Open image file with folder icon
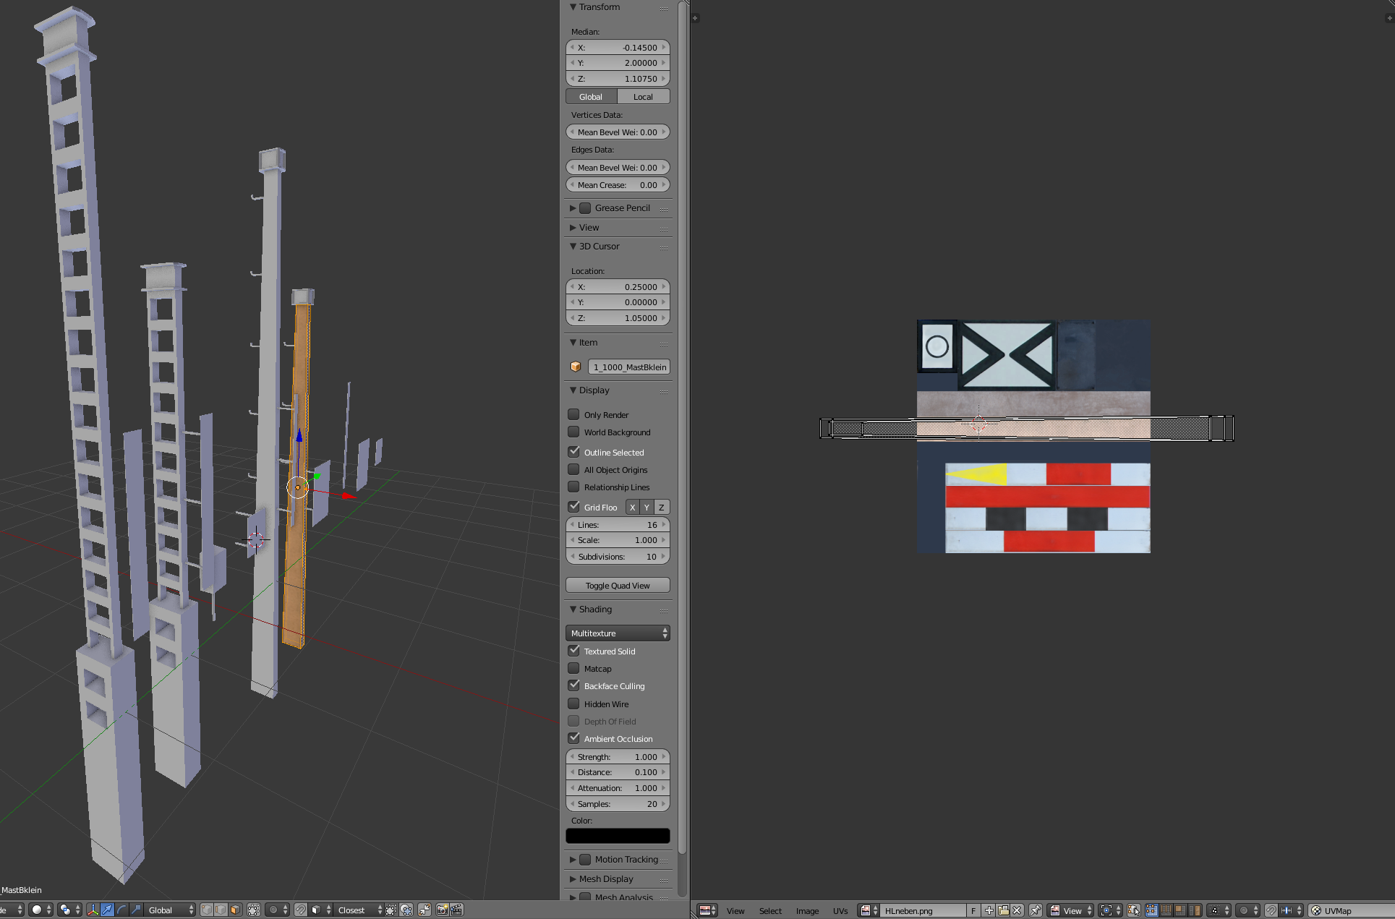Image resolution: width=1395 pixels, height=919 pixels. point(1003,910)
